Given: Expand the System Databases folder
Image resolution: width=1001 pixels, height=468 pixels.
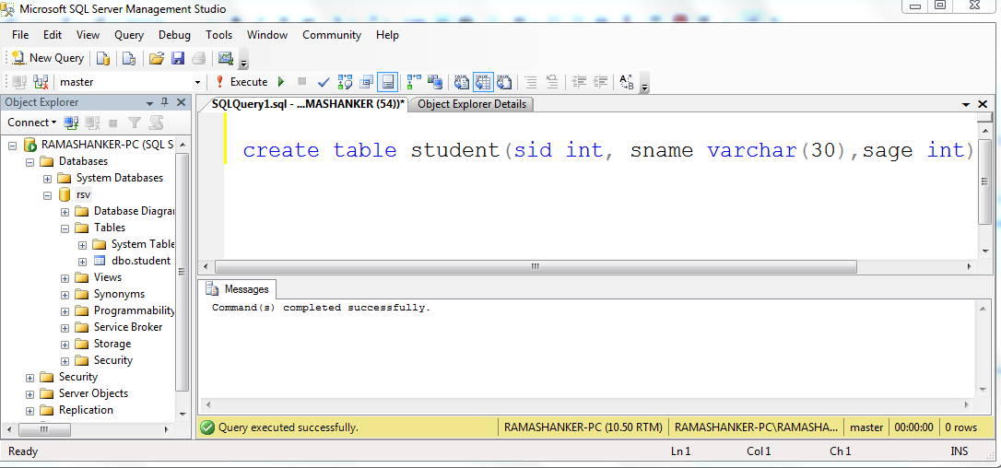Looking at the screenshot, I should tap(47, 178).
